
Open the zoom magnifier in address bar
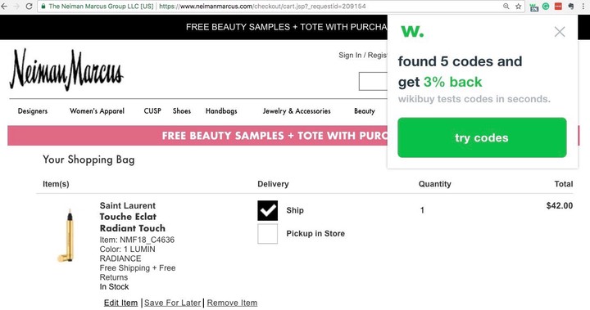(506, 7)
